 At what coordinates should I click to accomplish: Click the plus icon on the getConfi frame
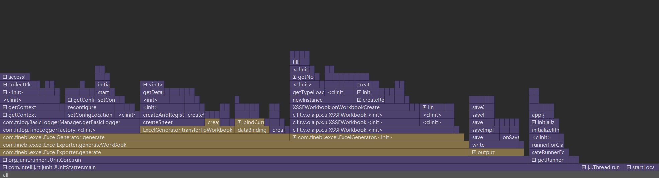70,100
